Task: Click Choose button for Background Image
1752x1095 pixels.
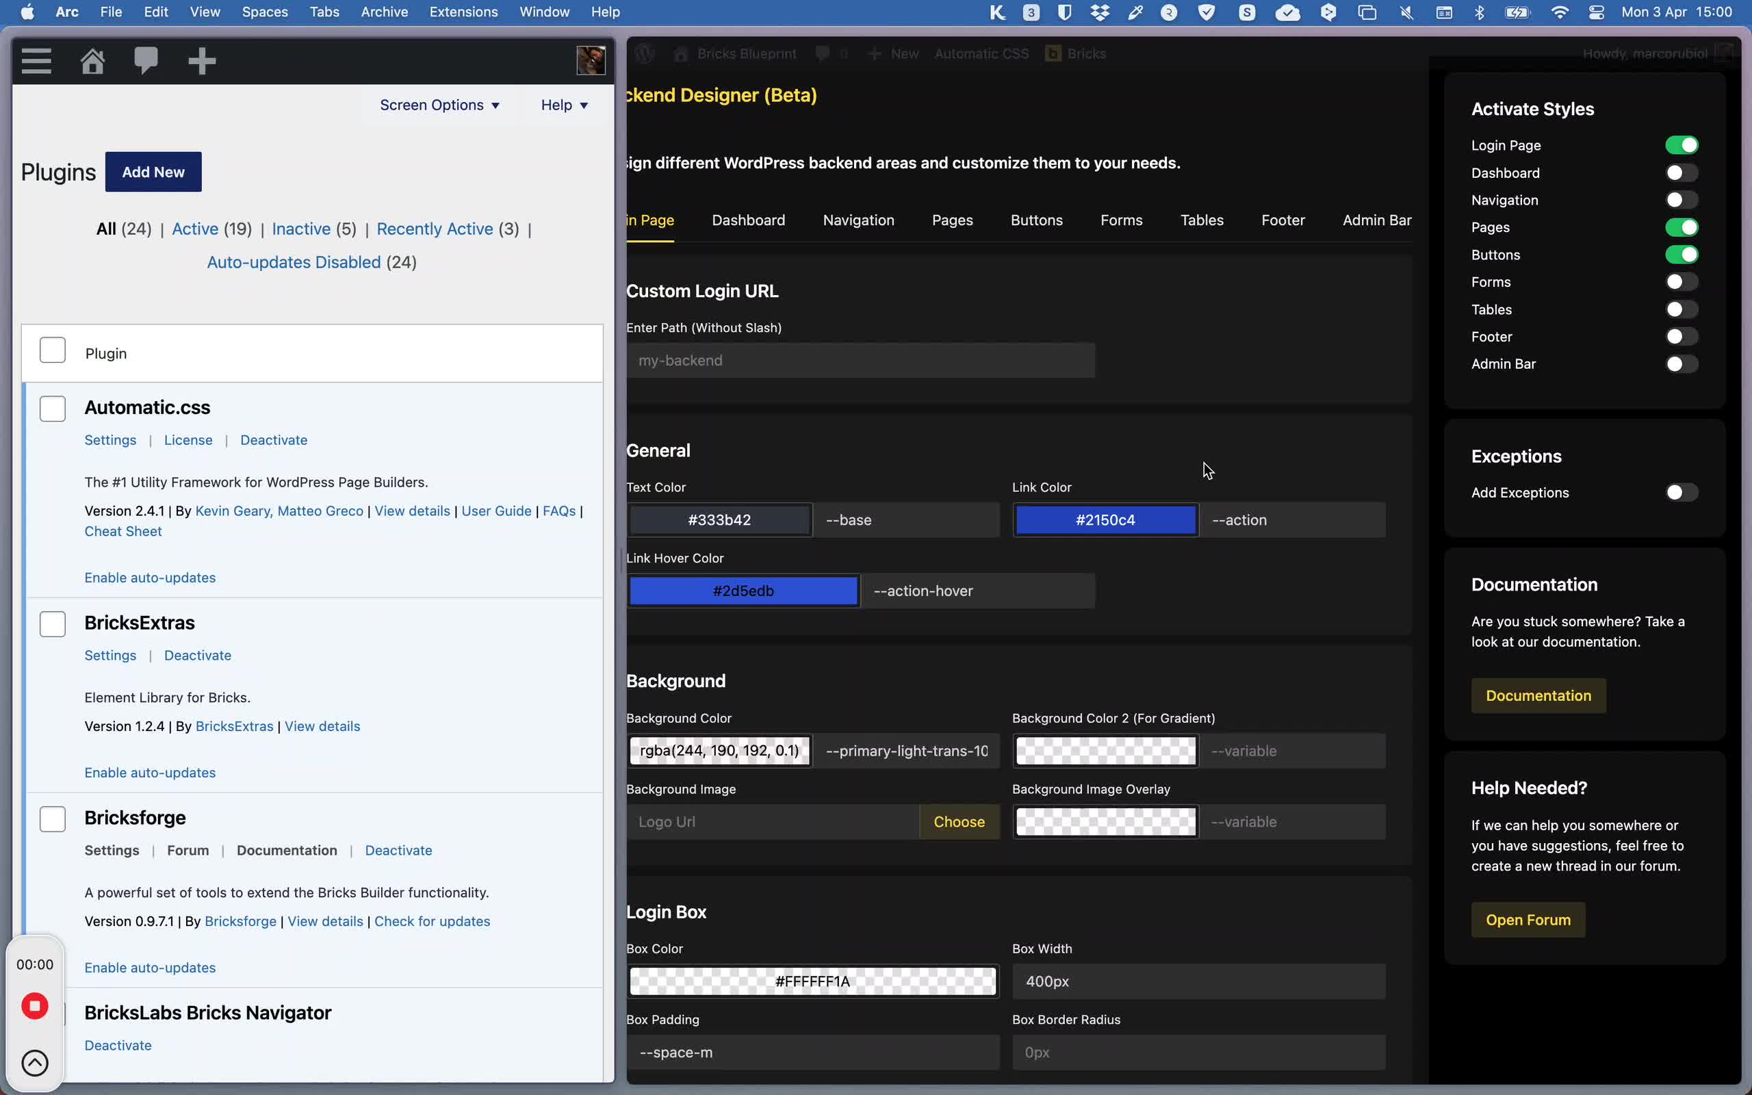Action: (x=959, y=822)
